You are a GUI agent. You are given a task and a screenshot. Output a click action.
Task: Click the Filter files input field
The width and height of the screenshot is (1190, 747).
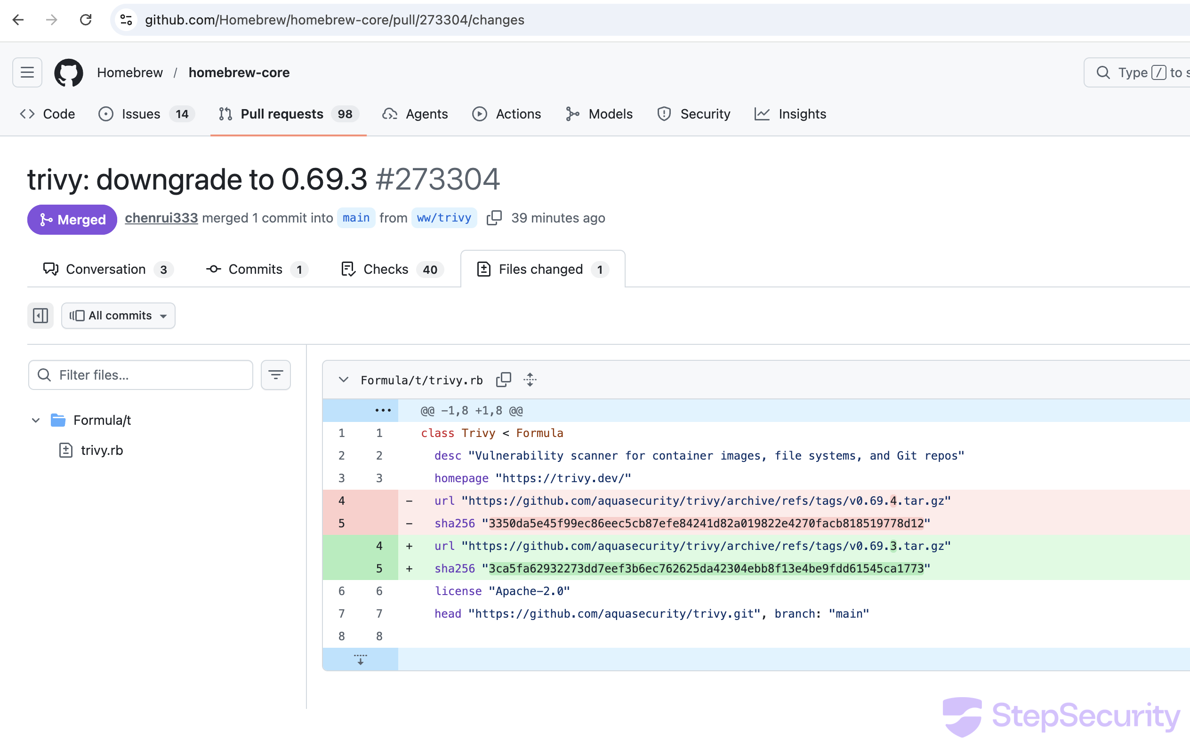[x=148, y=375]
